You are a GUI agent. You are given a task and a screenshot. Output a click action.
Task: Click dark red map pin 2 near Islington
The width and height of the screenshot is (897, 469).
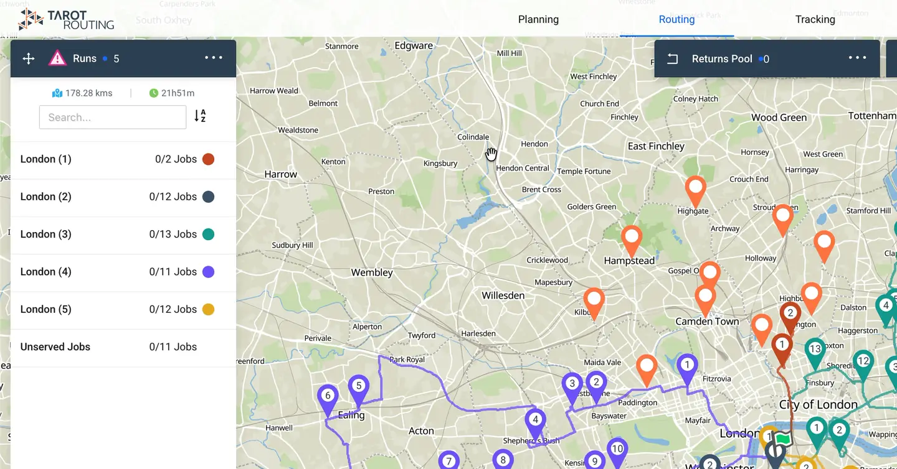tap(790, 317)
